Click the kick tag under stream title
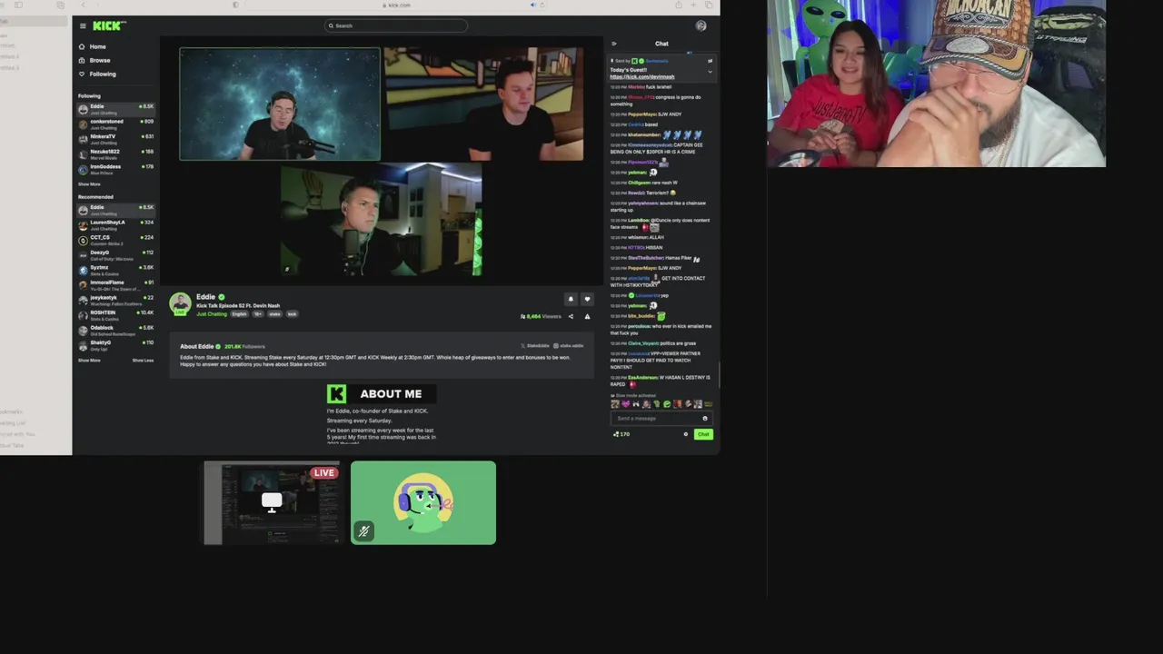The height and width of the screenshot is (654, 1163). coord(292,314)
